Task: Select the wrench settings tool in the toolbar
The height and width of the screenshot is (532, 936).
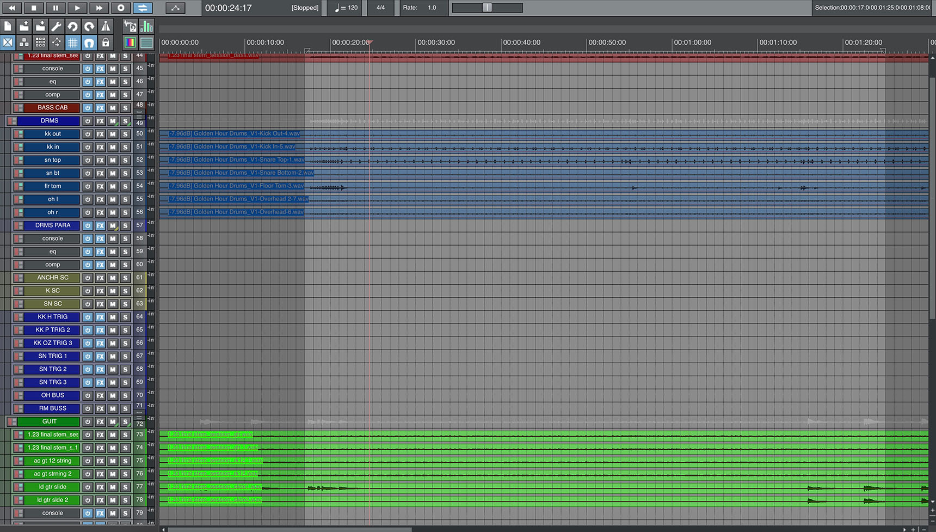Action: click(56, 26)
